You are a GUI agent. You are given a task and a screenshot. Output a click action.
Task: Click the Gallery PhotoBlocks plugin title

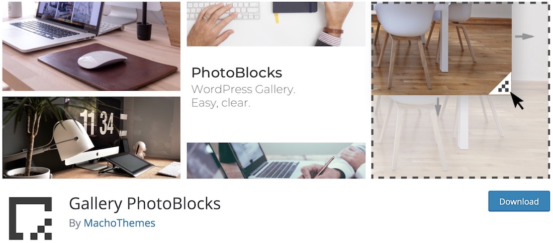tap(145, 203)
